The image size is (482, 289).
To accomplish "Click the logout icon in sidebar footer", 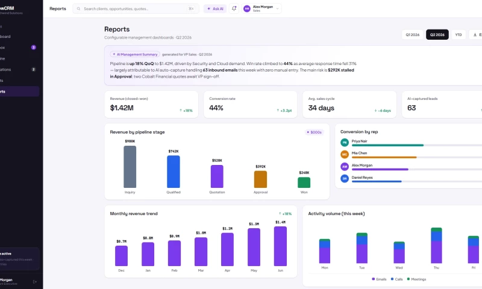I will click(x=35, y=282).
